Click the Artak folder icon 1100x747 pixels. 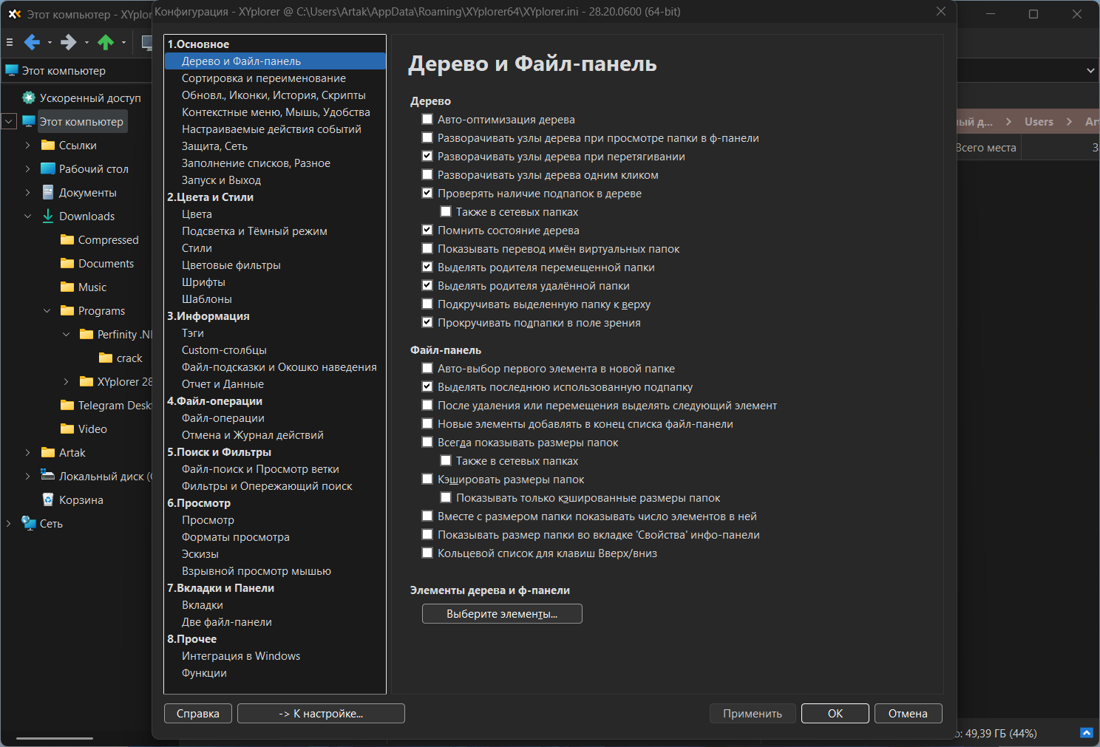(x=48, y=452)
